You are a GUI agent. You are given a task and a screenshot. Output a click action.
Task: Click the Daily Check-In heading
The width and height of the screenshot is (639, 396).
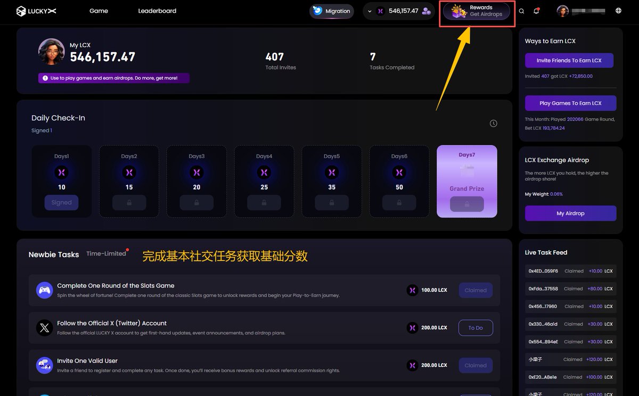(58, 118)
